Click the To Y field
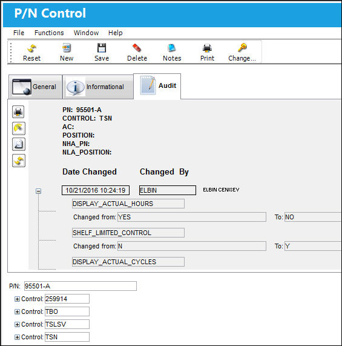 [313, 246]
